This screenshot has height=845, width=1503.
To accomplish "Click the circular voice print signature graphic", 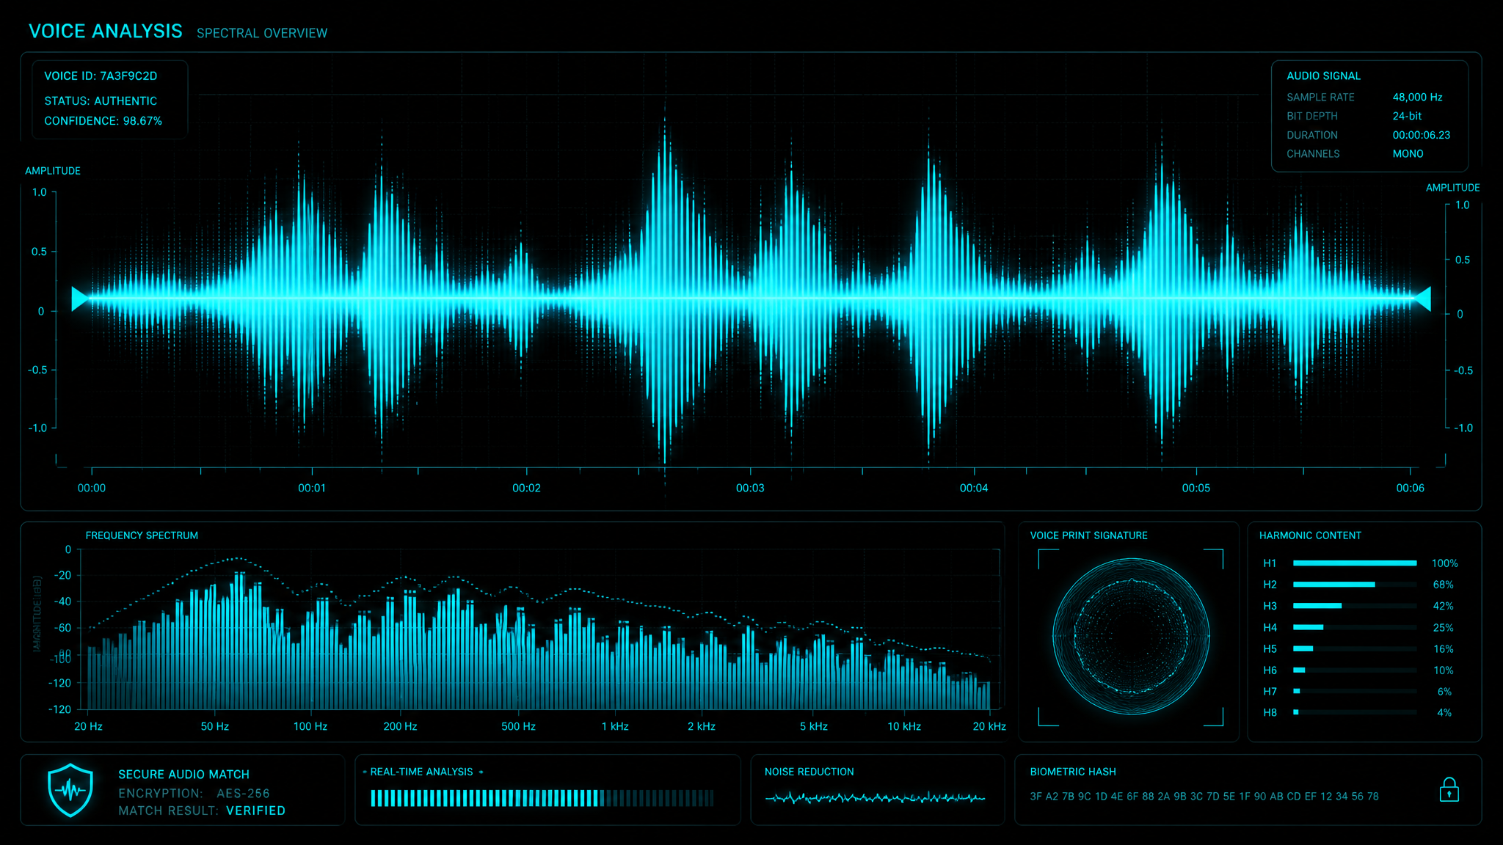I will click(x=1131, y=636).
